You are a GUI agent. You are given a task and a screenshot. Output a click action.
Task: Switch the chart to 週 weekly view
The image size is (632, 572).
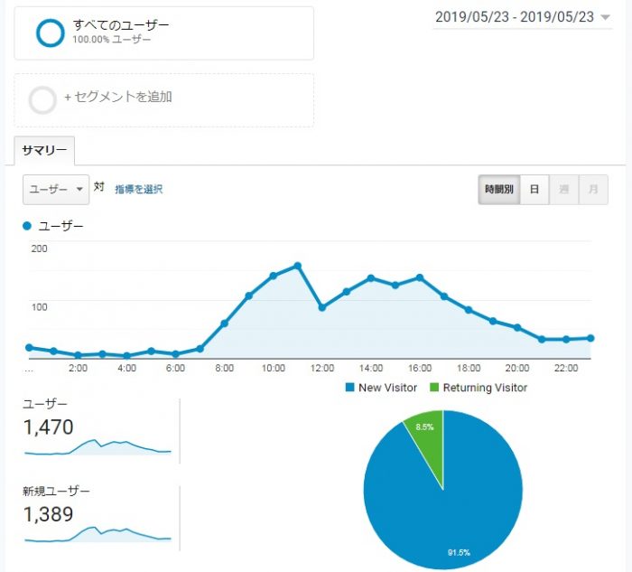click(x=563, y=190)
